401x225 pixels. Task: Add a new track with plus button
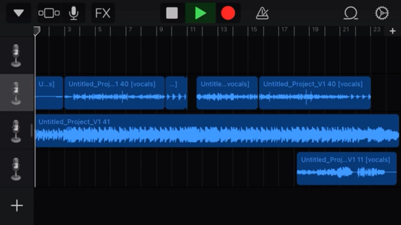(x=17, y=206)
